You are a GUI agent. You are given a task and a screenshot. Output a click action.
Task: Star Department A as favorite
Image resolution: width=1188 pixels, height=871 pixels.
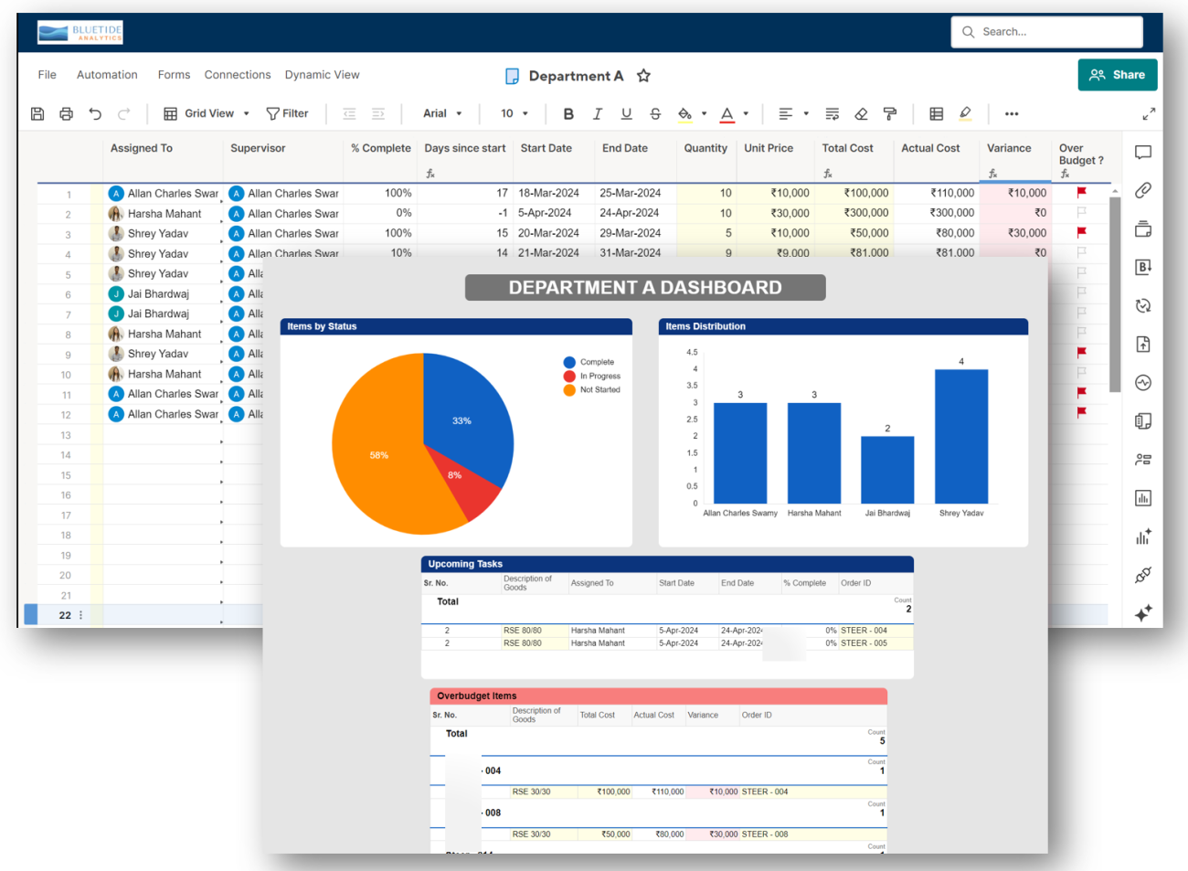[x=644, y=76]
